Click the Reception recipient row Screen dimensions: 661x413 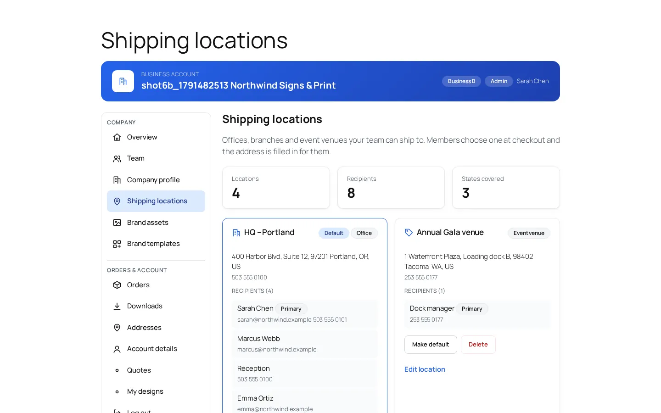coord(305,374)
